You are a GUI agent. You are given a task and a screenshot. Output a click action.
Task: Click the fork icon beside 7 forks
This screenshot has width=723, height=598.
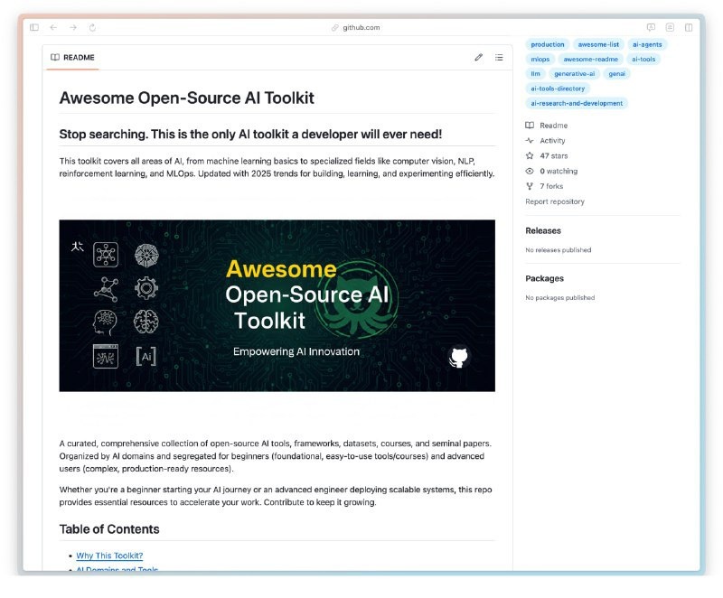530,186
